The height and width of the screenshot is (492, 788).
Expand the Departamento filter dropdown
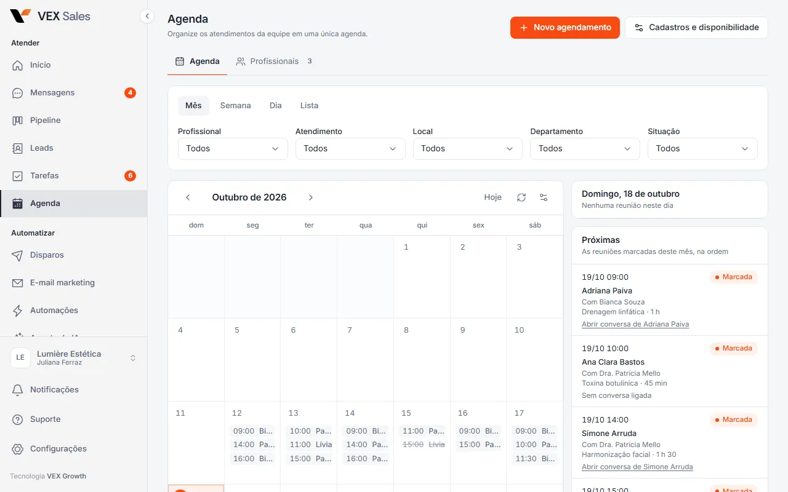[585, 149]
